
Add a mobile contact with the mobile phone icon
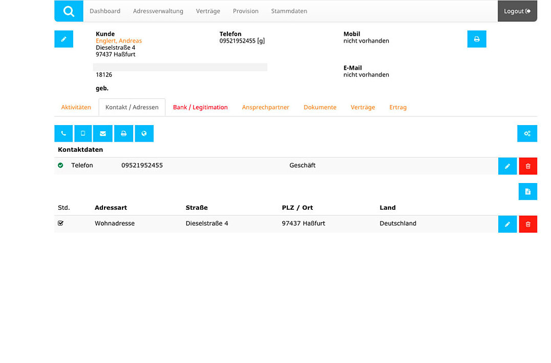[x=83, y=134]
